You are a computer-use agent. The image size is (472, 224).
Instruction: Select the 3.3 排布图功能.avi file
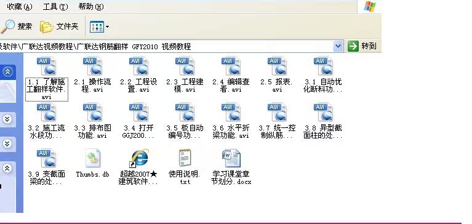93,121
